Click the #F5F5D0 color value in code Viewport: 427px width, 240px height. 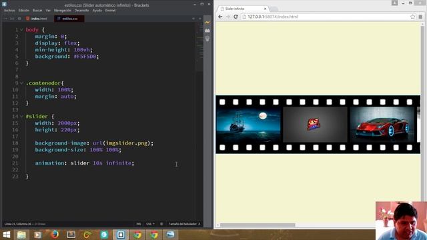point(85,56)
